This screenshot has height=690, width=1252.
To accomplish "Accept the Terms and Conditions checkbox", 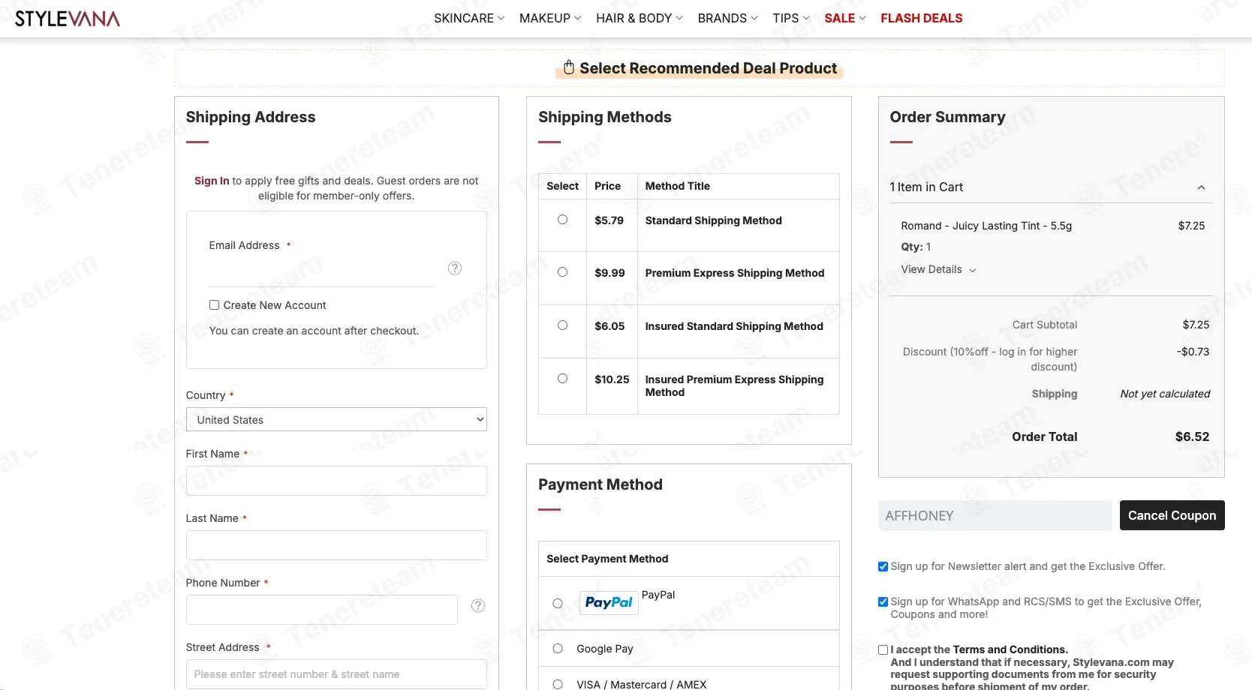I will [x=883, y=650].
